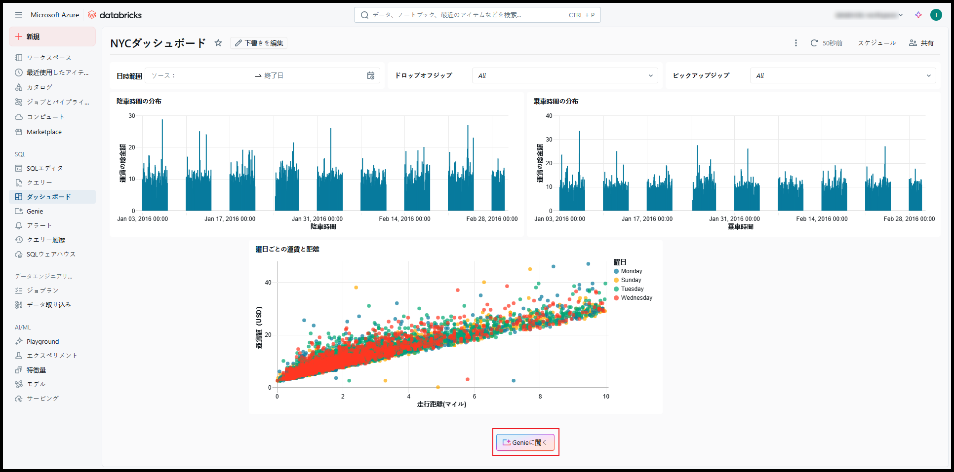Open the workspace selector dropdown
Viewport: 954px width, 472px height.
tap(869, 15)
